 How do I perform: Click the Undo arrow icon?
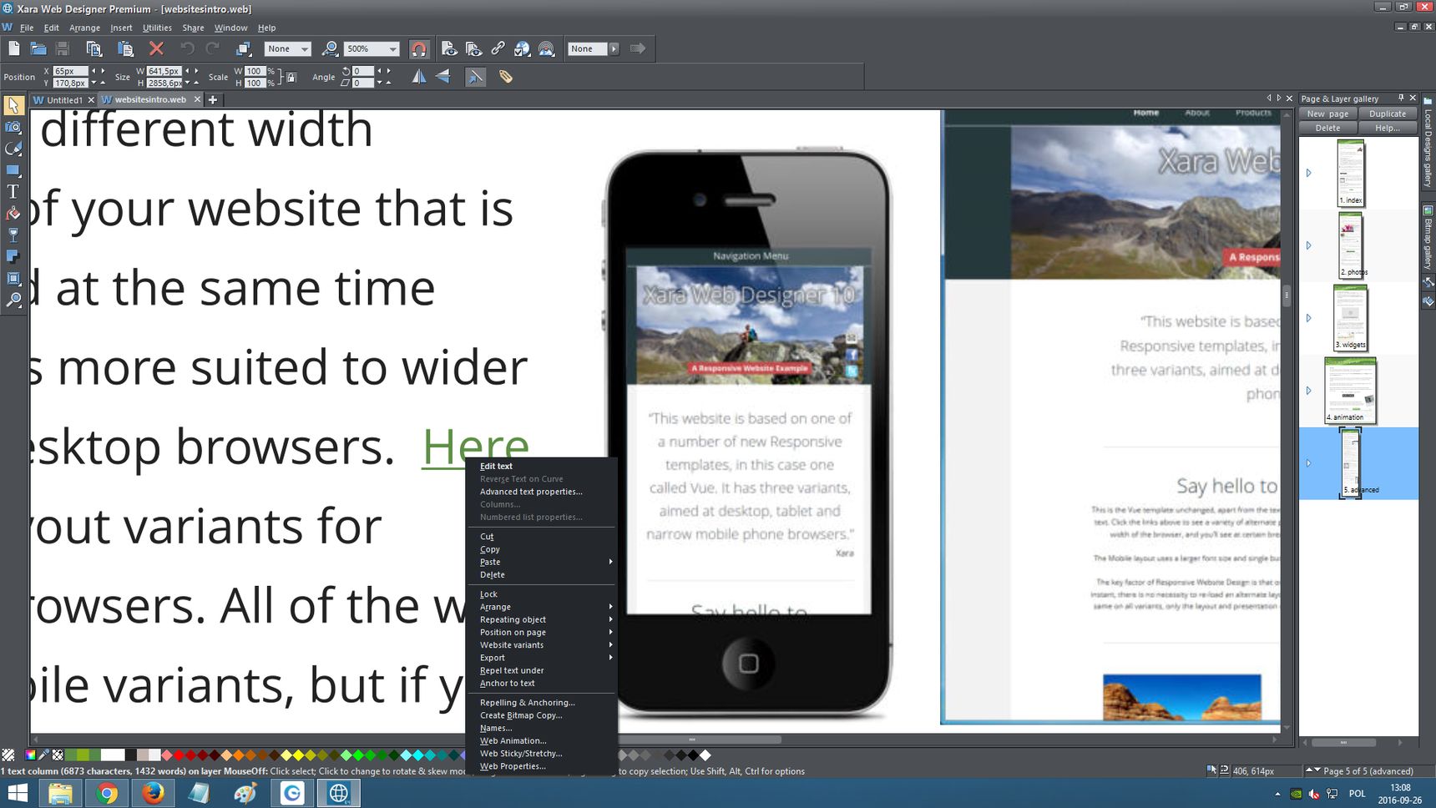[188, 48]
